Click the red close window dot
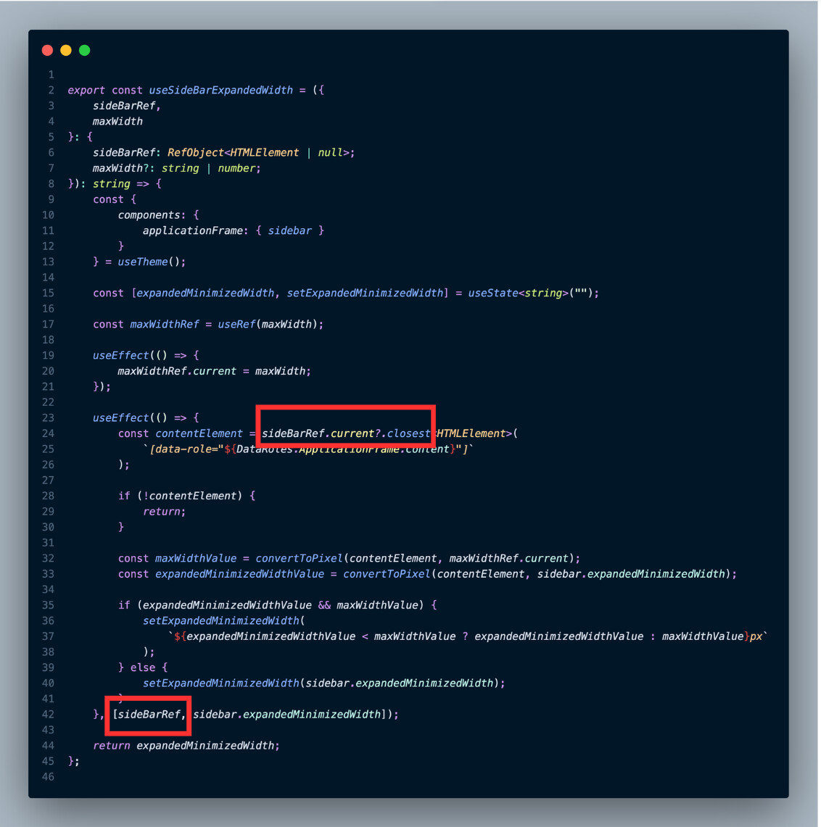The image size is (821, 827). tap(47, 50)
